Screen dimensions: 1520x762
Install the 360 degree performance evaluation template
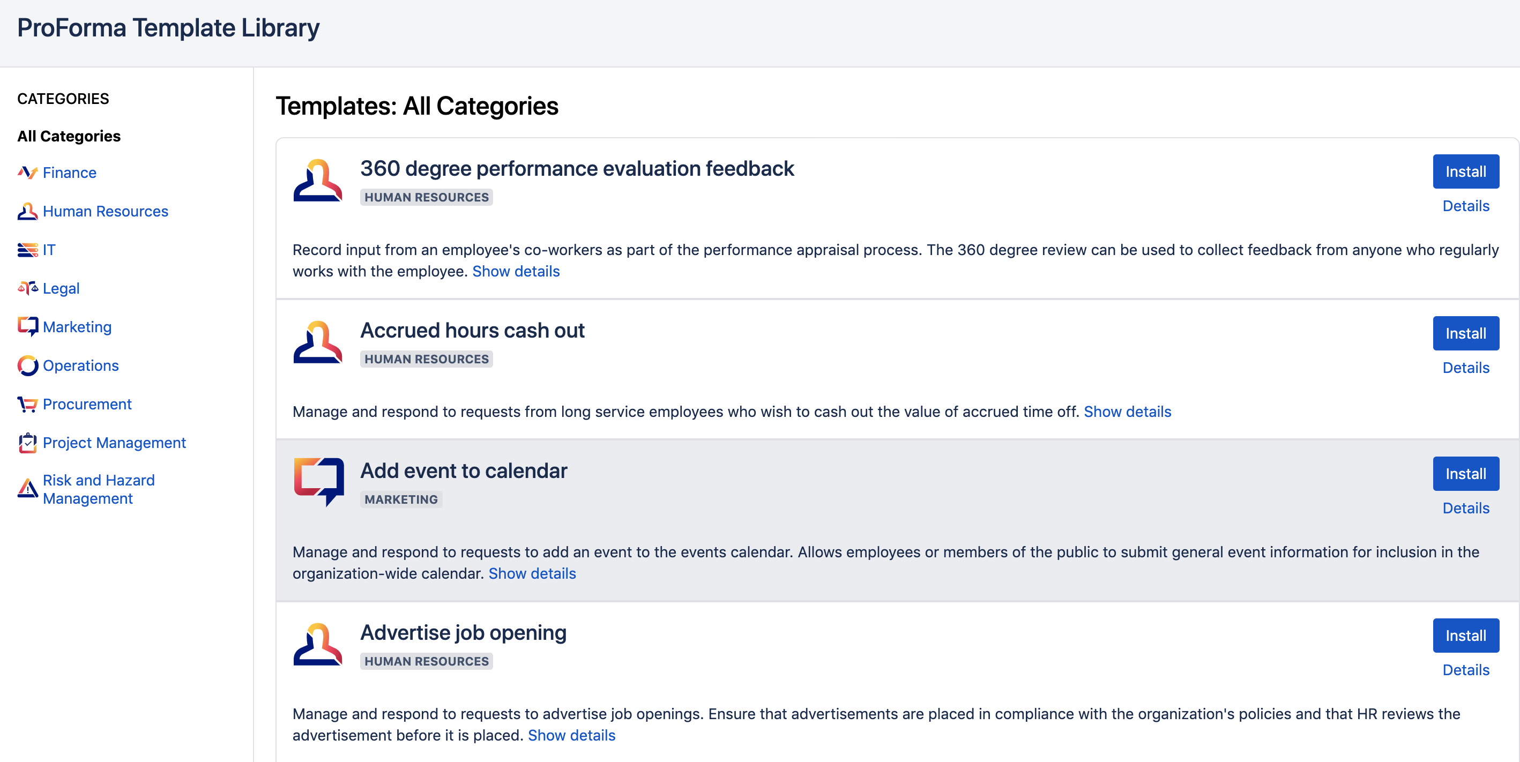click(1465, 171)
